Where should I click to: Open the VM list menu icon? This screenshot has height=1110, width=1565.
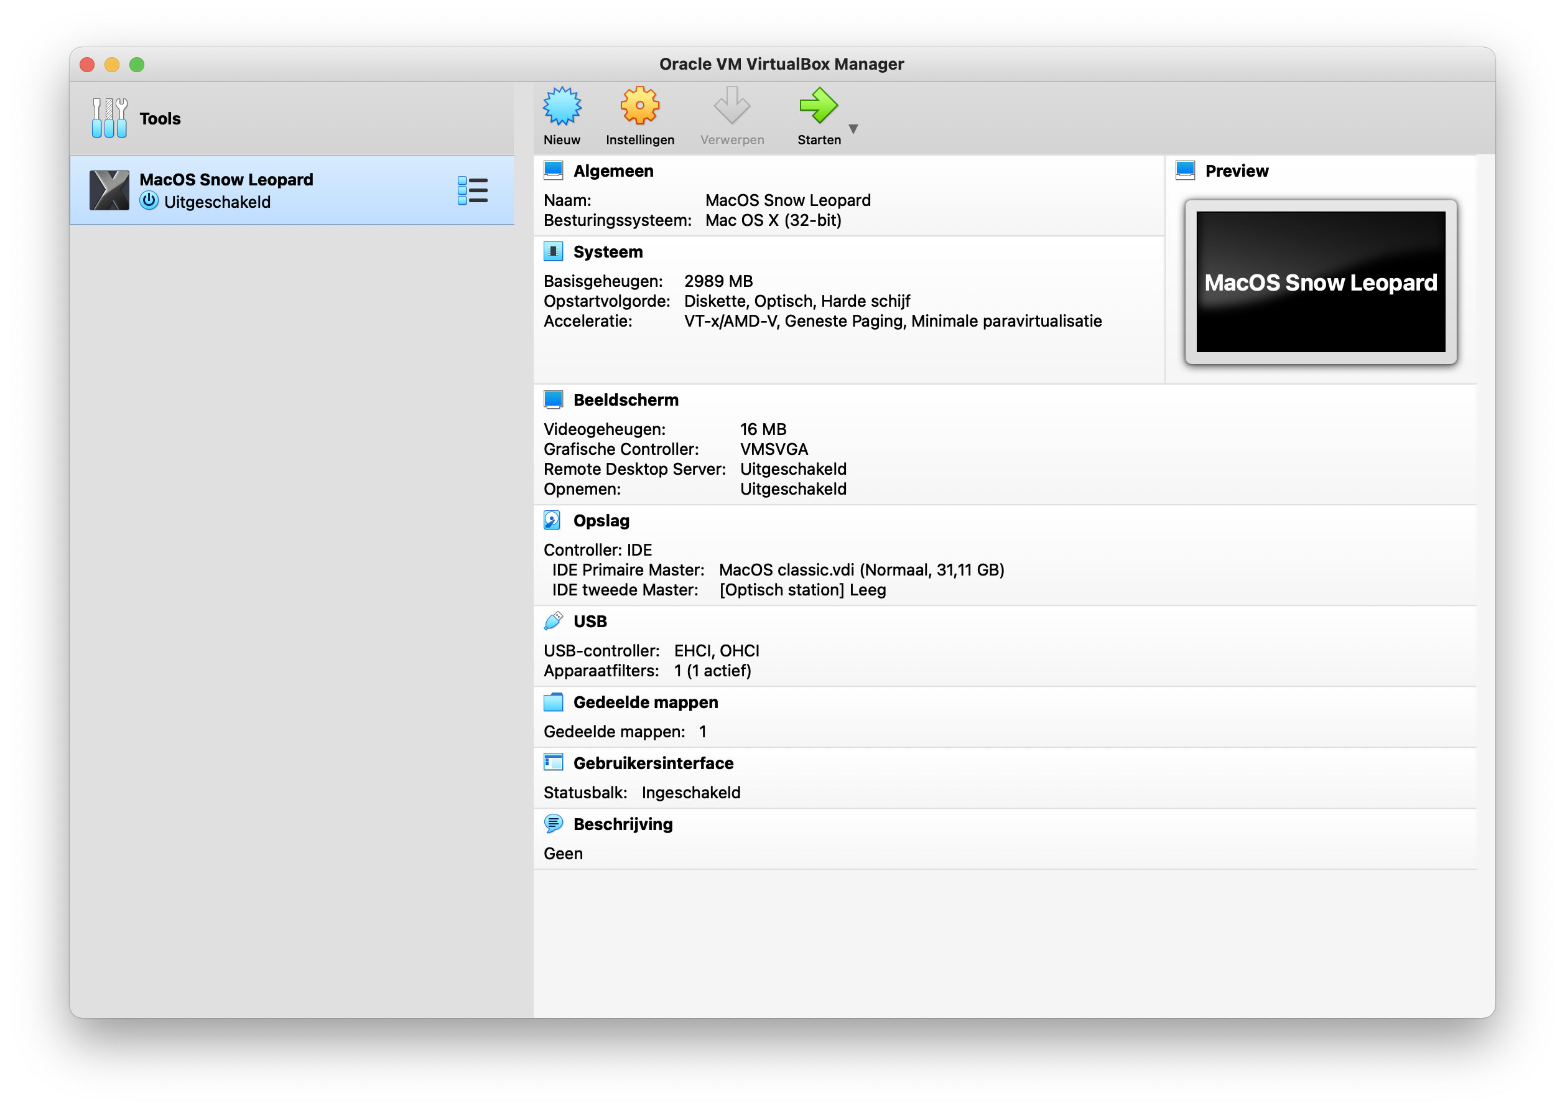pos(472,190)
